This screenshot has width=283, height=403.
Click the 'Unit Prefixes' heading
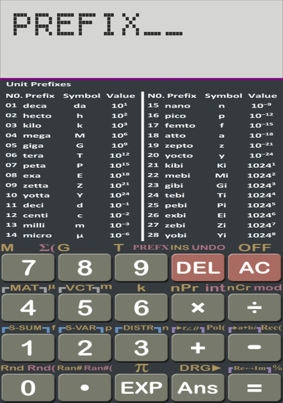click(38, 85)
